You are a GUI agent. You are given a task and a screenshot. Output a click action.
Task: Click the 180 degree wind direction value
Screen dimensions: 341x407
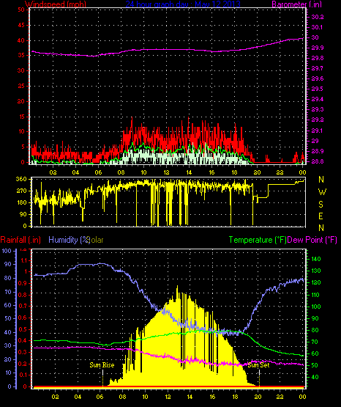click(21, 202)
